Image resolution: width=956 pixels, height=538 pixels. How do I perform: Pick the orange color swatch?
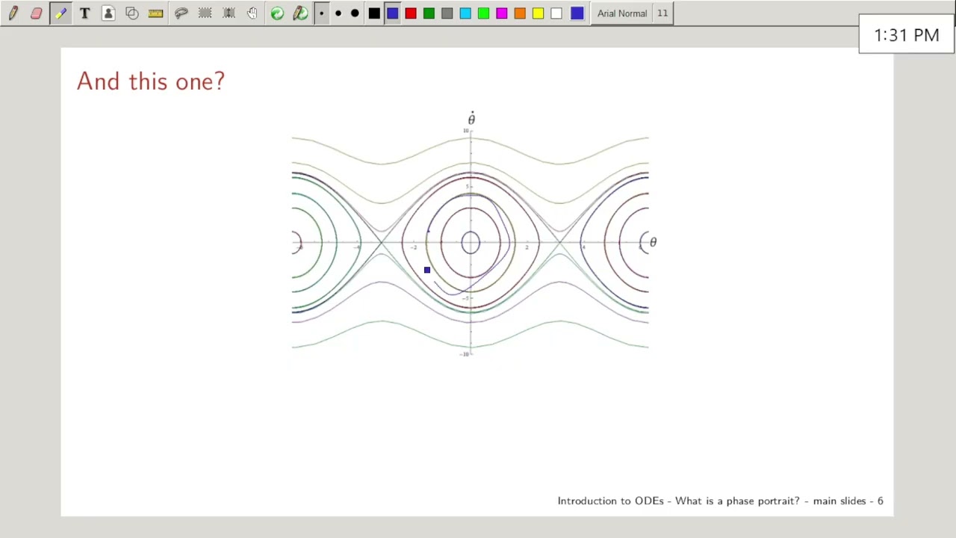520,13
